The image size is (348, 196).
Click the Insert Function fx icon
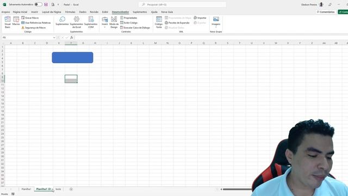point(72,38)
